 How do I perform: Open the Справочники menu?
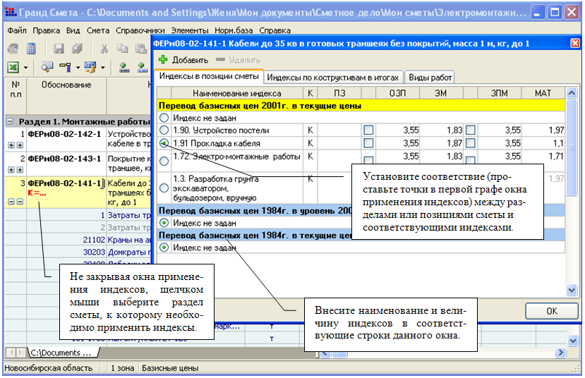(x=140, y=30)
